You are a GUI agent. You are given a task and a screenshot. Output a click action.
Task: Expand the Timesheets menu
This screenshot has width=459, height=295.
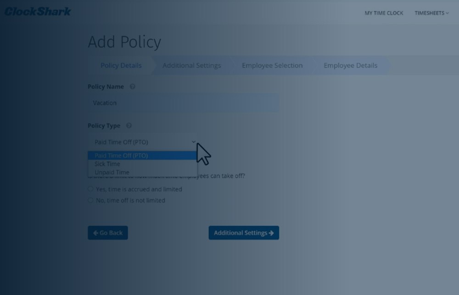(431, 13)
